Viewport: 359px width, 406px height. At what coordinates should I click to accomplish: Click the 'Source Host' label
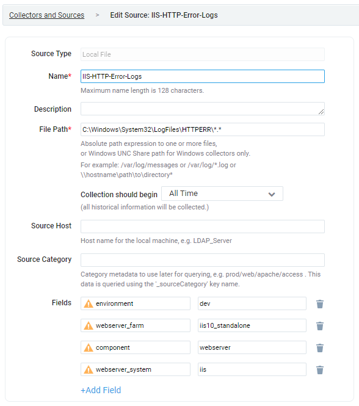tap(51, 226)
